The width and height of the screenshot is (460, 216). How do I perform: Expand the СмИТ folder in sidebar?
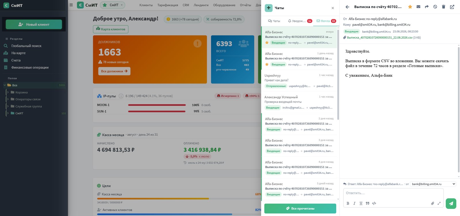pyautogui.click(x=8, y=113)
